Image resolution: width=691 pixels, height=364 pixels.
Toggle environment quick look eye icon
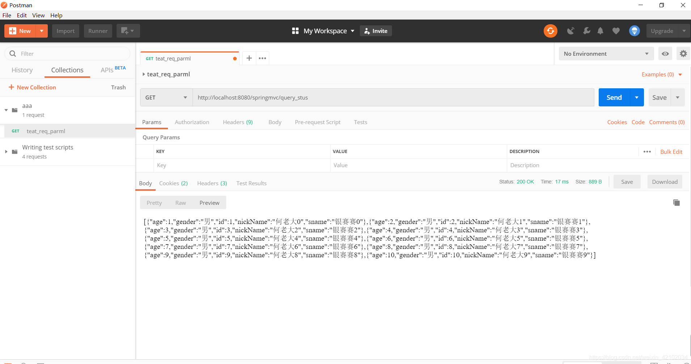pyautogui.click(x=665, y=54)
